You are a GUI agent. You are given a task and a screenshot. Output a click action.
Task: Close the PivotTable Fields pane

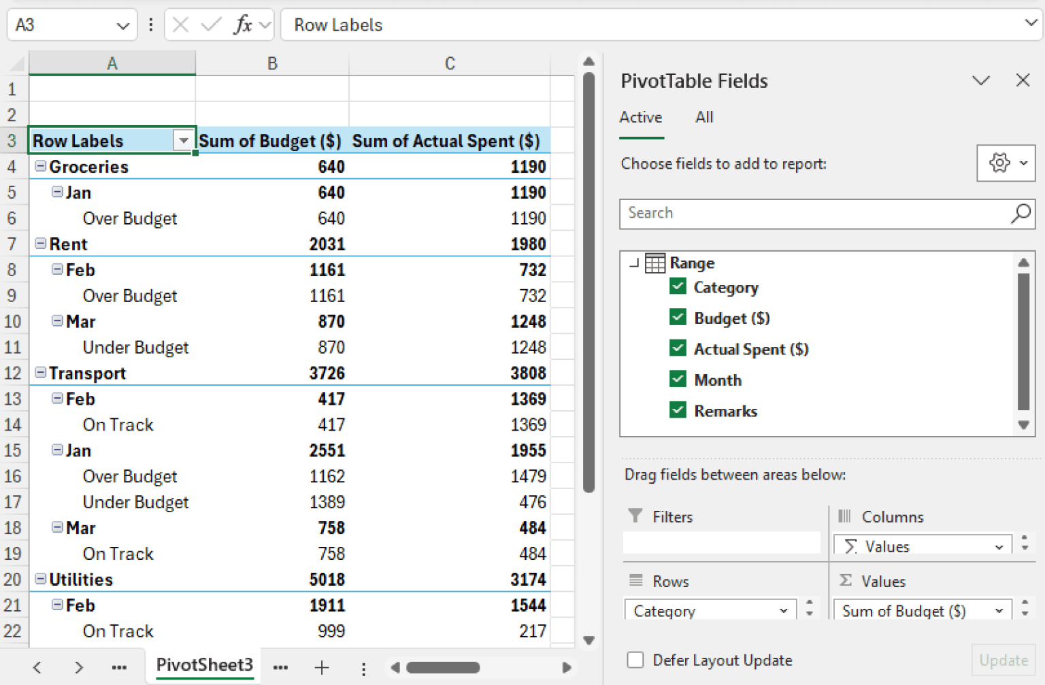tap(1023, 80)
